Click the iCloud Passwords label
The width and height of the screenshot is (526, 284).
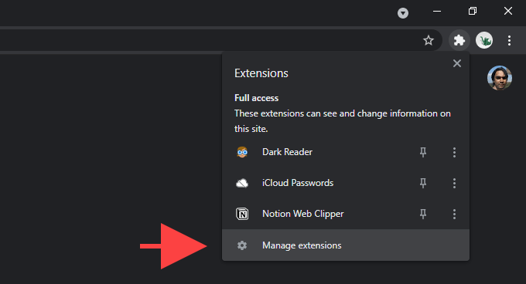pyautogui.click(x=298, y=183)
